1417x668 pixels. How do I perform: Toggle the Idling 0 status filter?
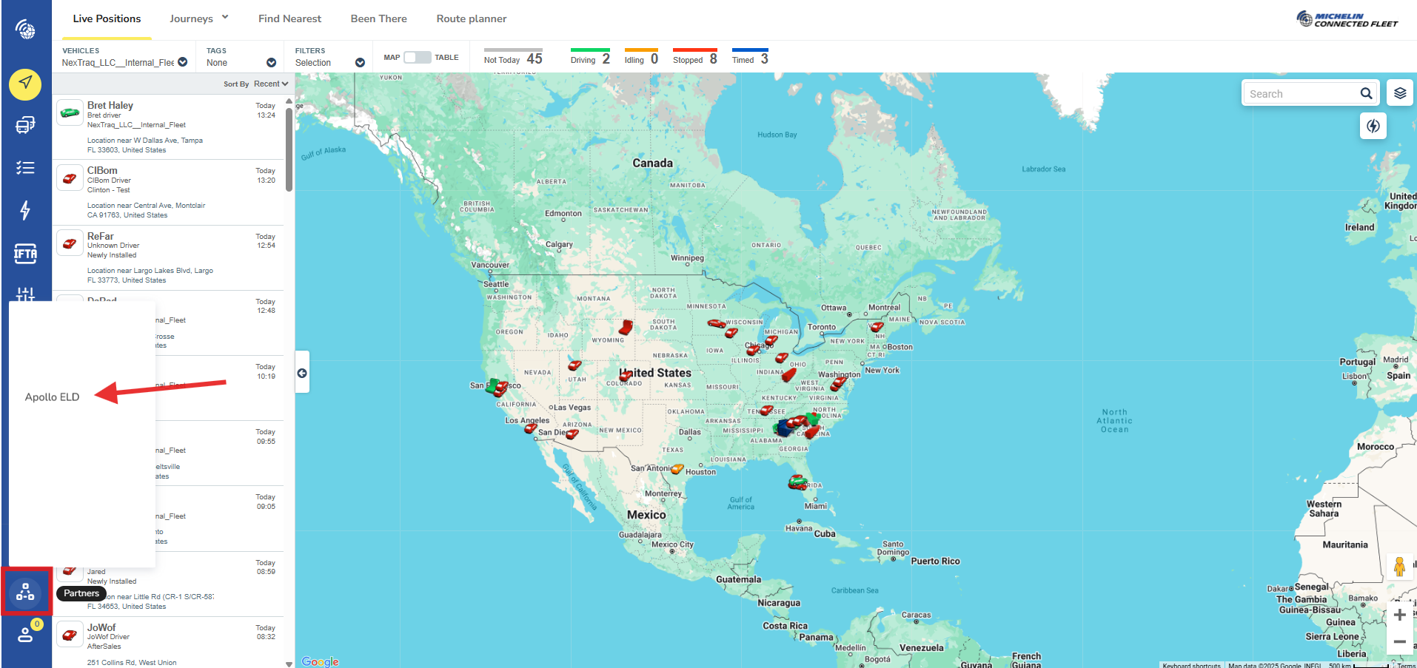(x=641, y=58)
